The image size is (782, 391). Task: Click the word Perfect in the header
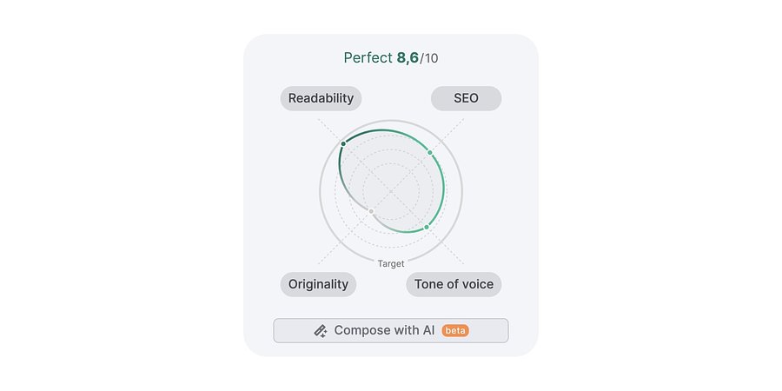(x=368, y=58)
